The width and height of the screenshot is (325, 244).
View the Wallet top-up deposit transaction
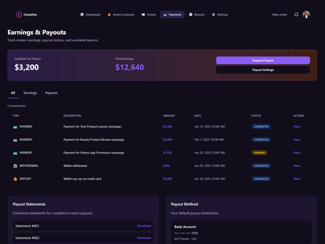297,179
